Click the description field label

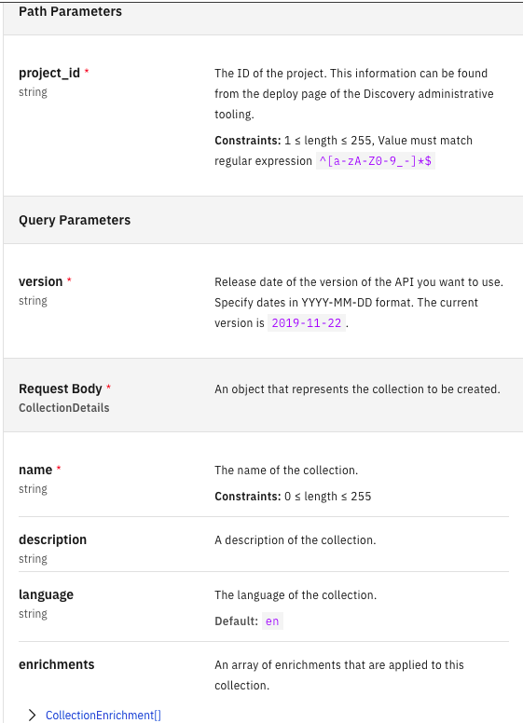52,539
